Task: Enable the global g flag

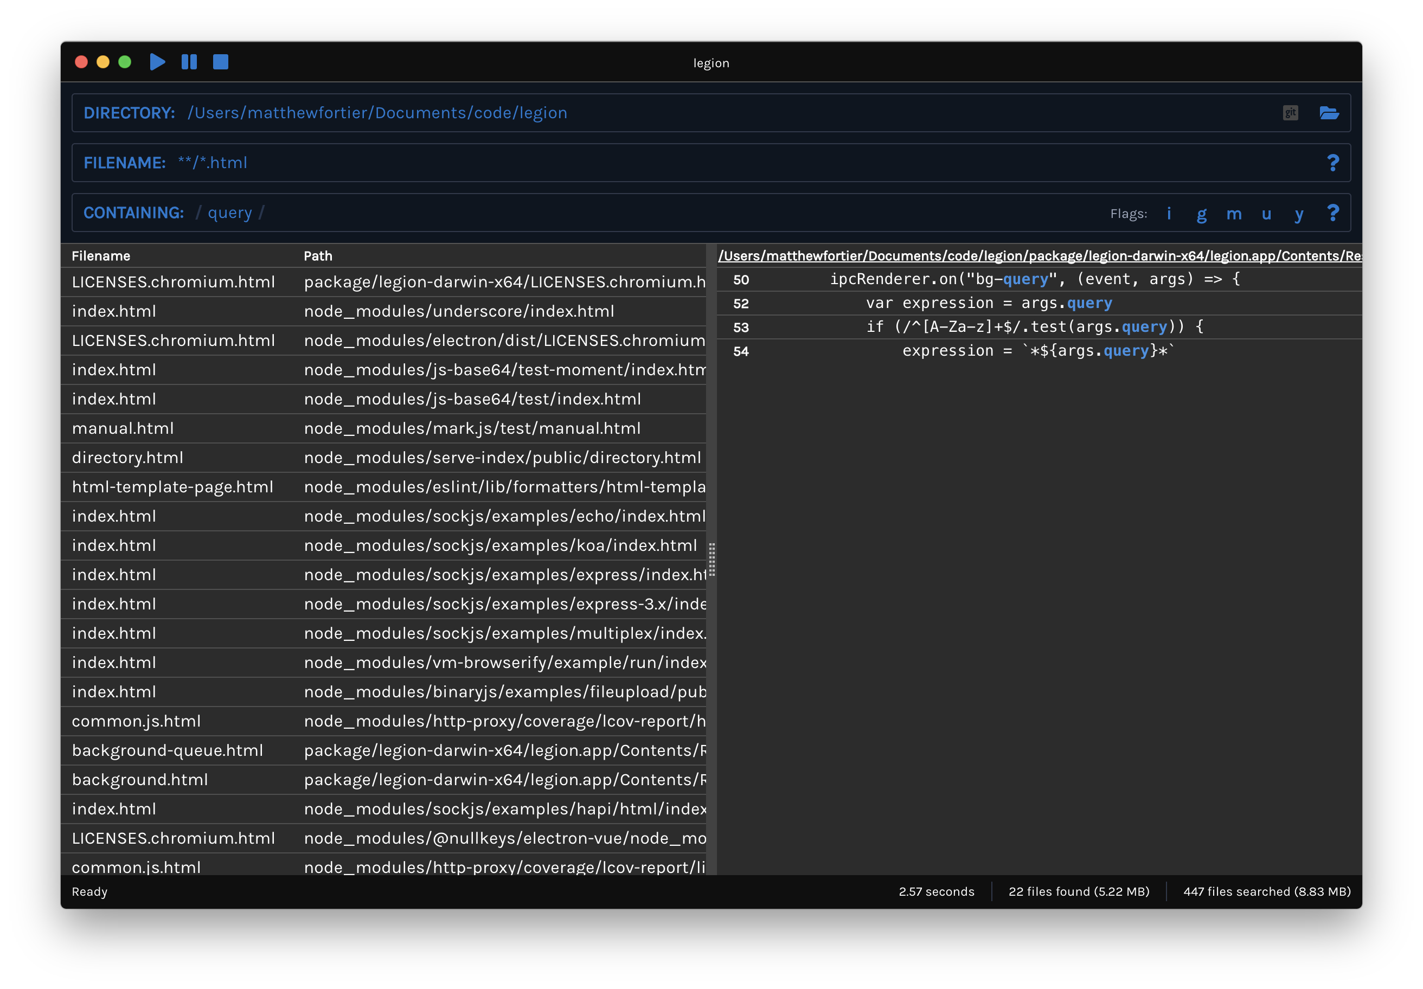Action: 1201,214
